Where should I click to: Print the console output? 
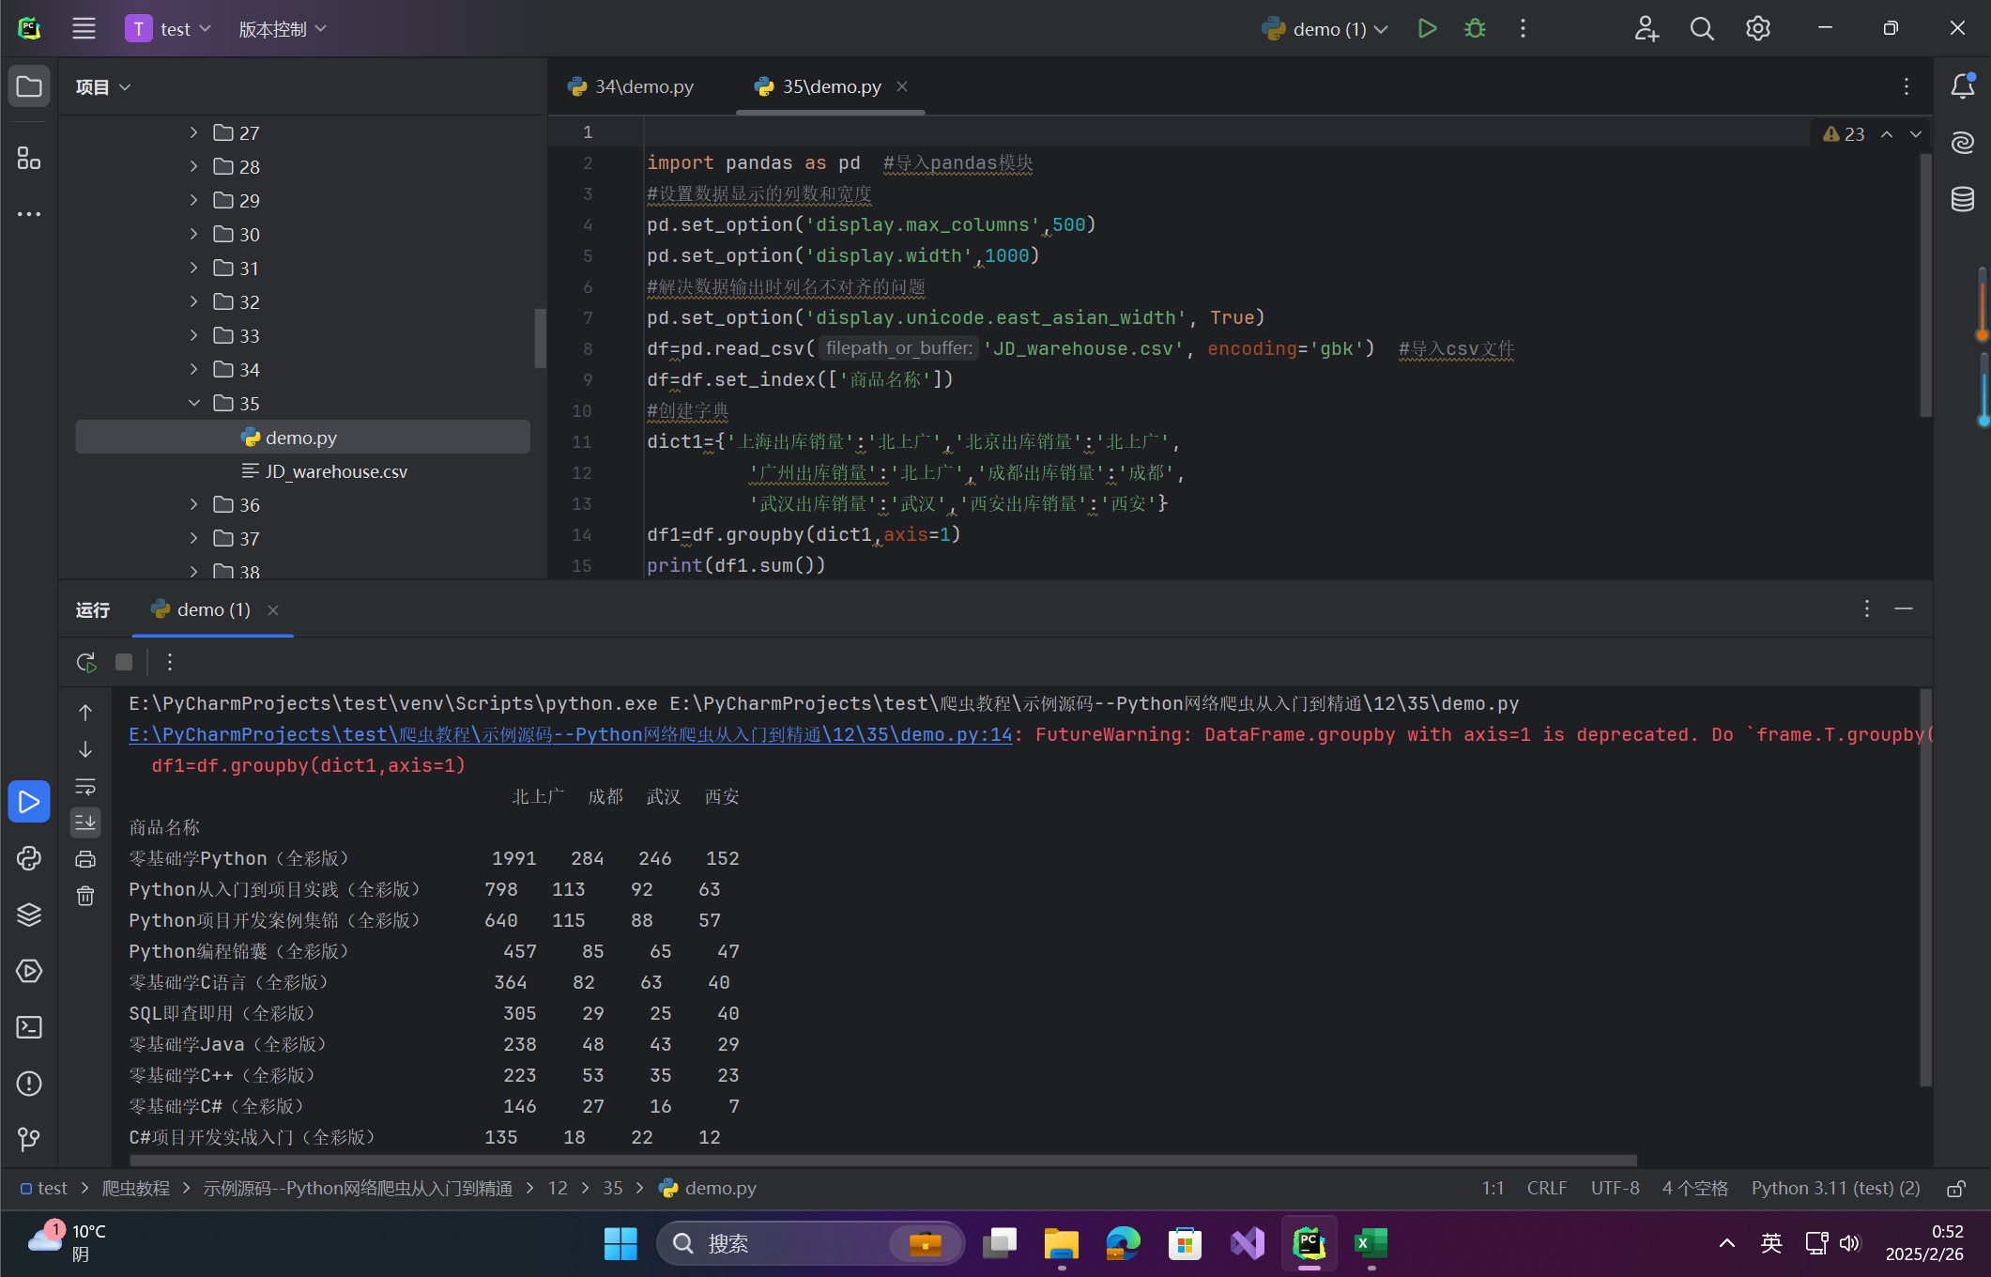tap(85, 859)
